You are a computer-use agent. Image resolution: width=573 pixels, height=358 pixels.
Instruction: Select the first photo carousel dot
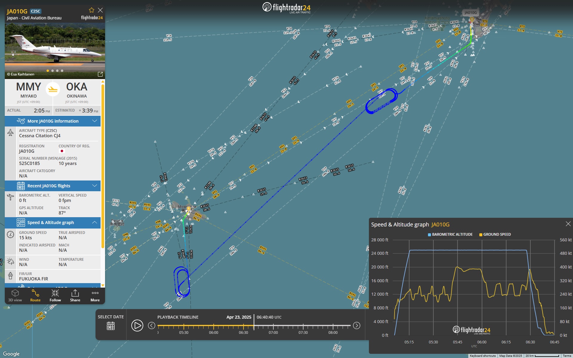click(48, 71)
